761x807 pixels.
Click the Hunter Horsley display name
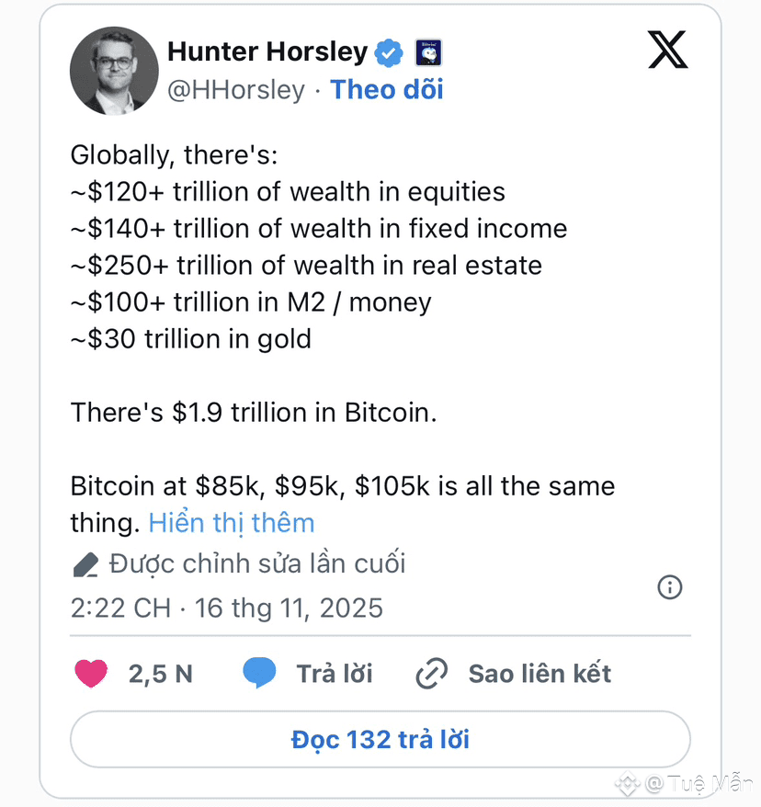click(x=267, y=51)
